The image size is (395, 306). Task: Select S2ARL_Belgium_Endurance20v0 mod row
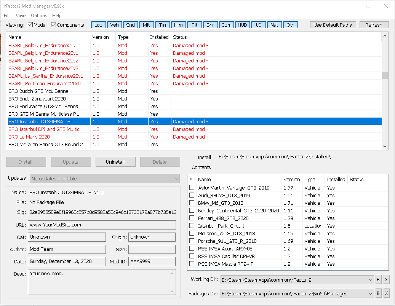(x=194, y=46)
